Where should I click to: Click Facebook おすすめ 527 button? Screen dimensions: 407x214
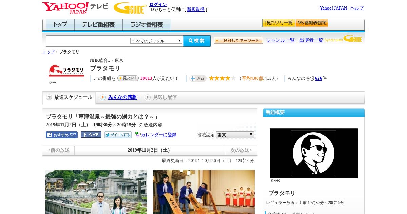point(62,135)
